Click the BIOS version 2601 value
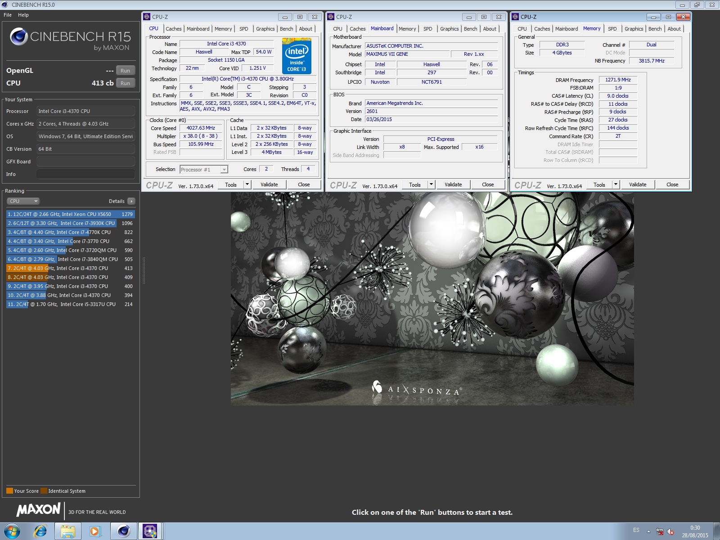 (431, 111)
